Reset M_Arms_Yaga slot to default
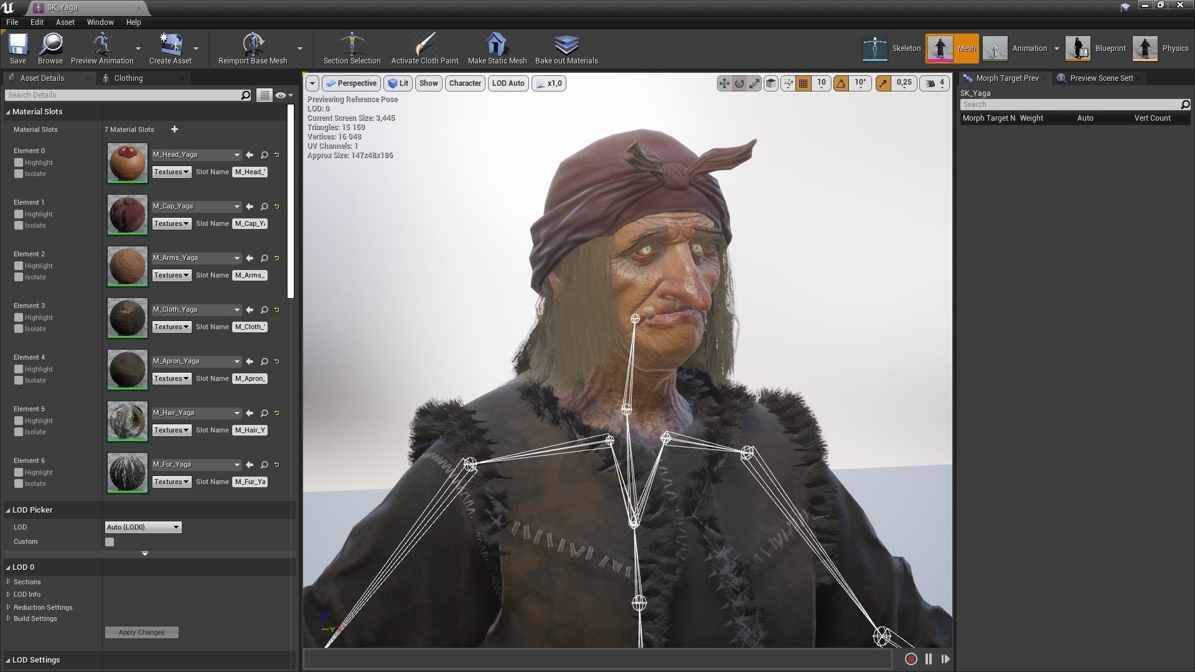The image size is (1195, 672). 277,258
